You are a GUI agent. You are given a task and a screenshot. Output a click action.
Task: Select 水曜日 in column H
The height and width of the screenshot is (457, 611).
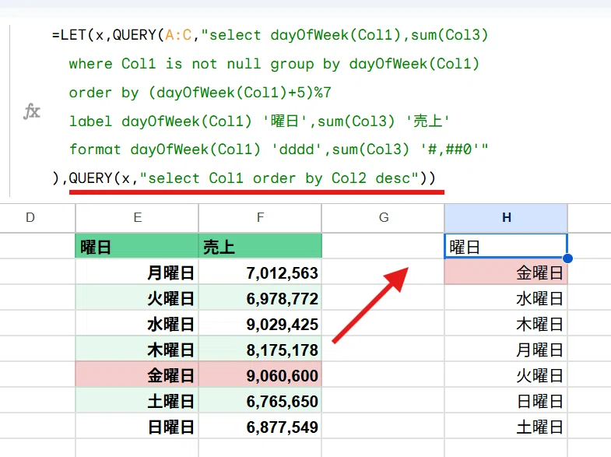pos(506,297)
